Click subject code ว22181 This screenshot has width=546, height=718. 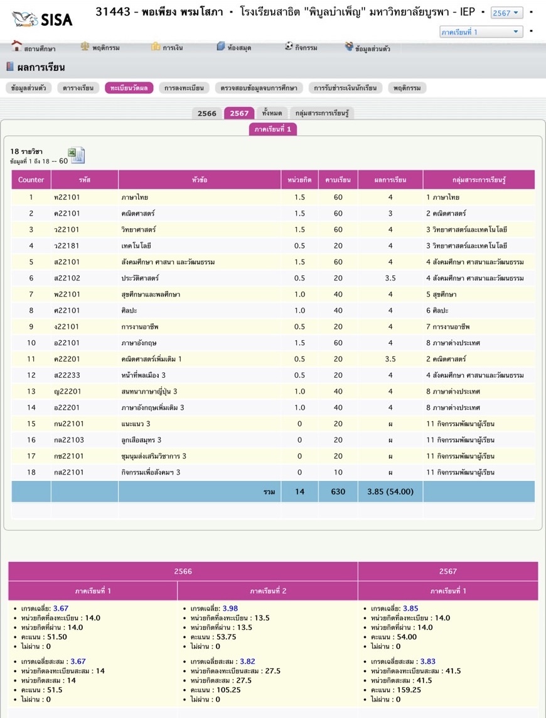pyautogui.click(x=67, y=246)
